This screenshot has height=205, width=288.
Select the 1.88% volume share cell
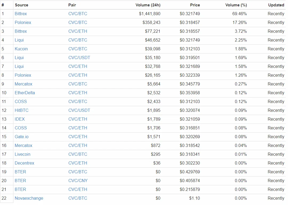coord(240,49)
